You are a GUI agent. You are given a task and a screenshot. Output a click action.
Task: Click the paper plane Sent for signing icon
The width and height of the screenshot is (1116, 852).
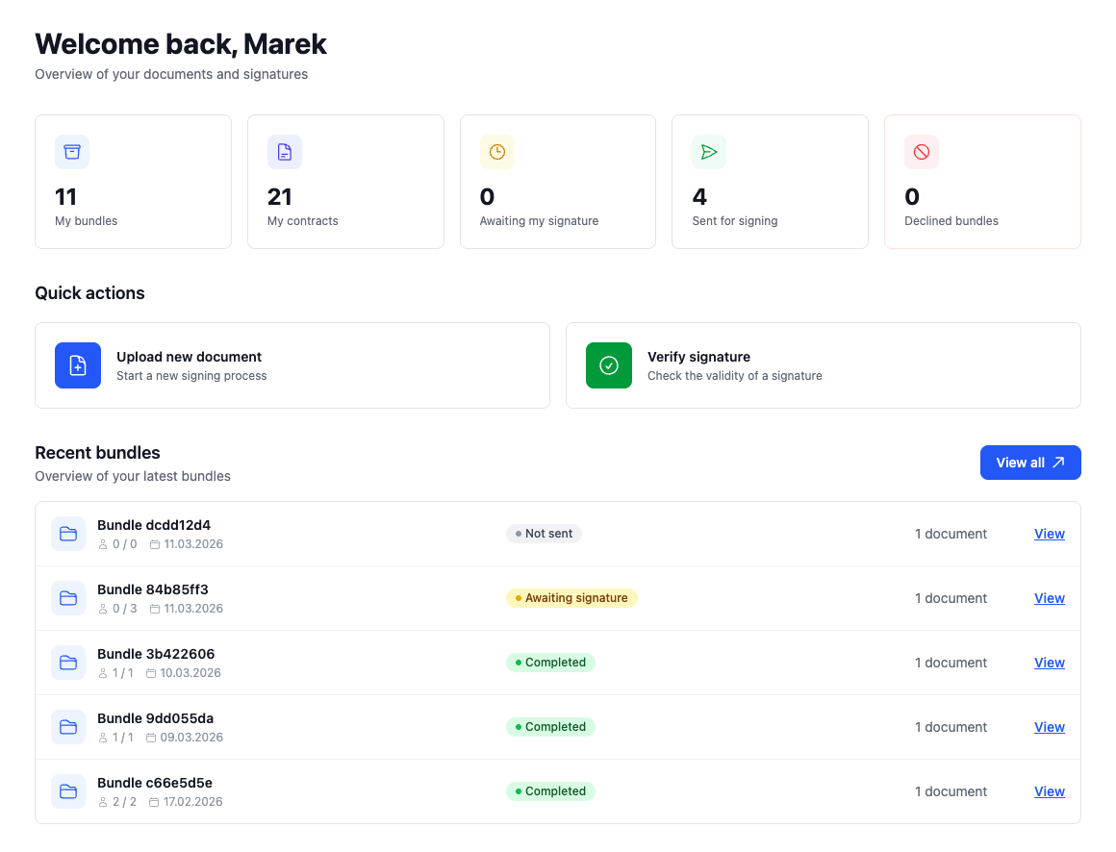click(708, 152)
